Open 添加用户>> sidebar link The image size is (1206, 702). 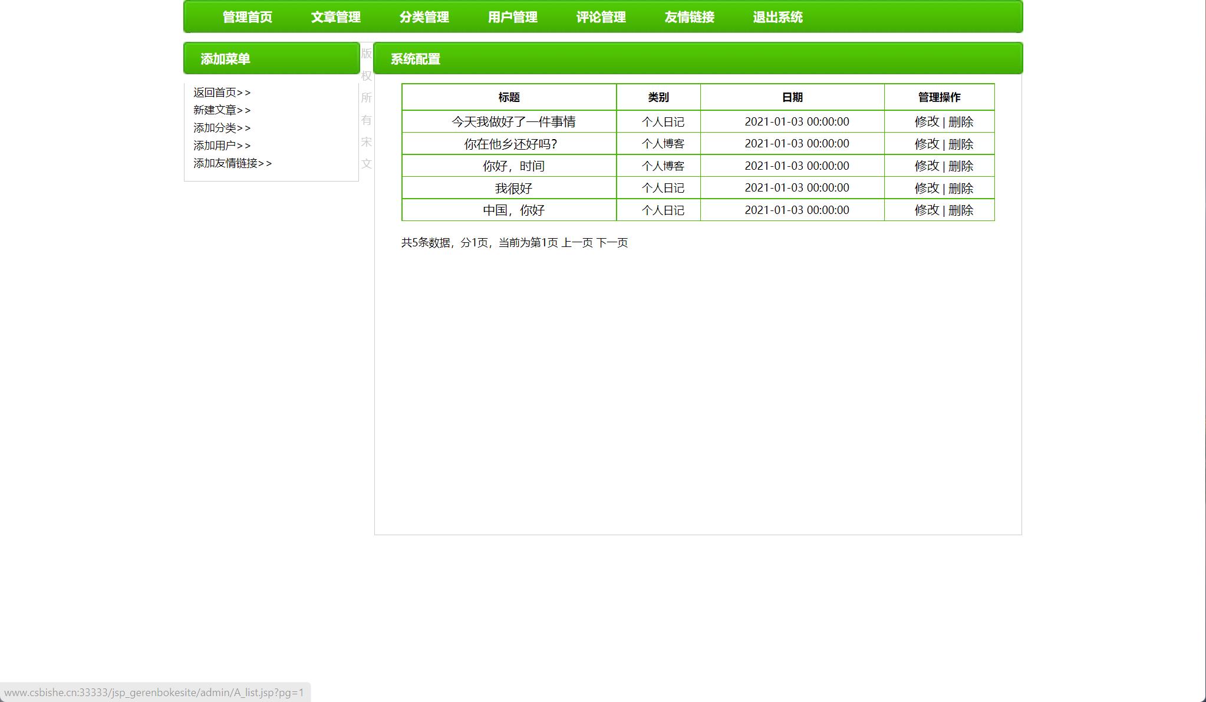pyautogui.click(x=222, y=146)
